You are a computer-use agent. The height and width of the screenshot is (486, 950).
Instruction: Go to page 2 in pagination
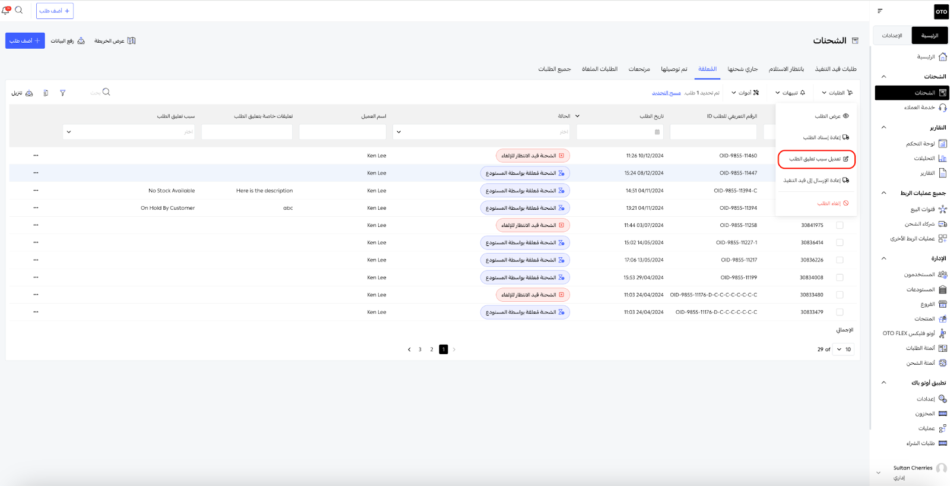click(432, 349)
